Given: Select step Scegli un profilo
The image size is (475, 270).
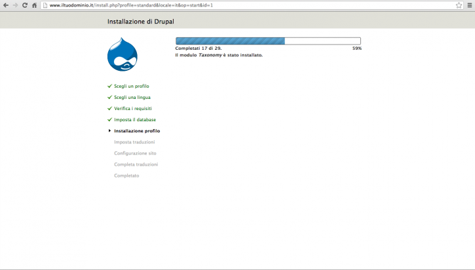Looking at the screenshot, I should click(x=132, y=86).
